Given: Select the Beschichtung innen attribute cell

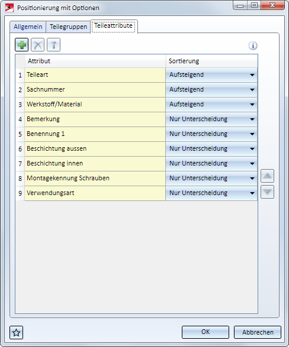Looking at the screenshot, I should coord(95,164).
